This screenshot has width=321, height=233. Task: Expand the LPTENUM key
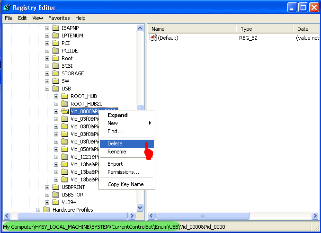click(x=47, y=36)
